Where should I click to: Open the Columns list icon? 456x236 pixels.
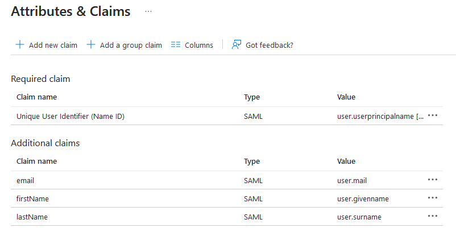[176, 45]
